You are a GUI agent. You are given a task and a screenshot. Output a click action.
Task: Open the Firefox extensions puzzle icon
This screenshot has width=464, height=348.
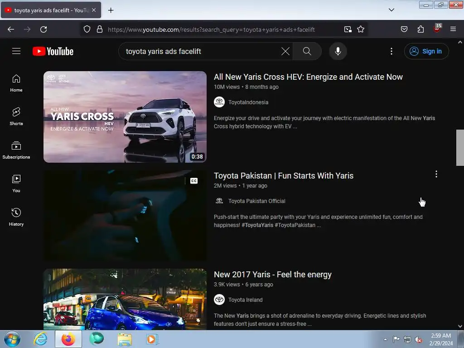click(x=420, y=29)
